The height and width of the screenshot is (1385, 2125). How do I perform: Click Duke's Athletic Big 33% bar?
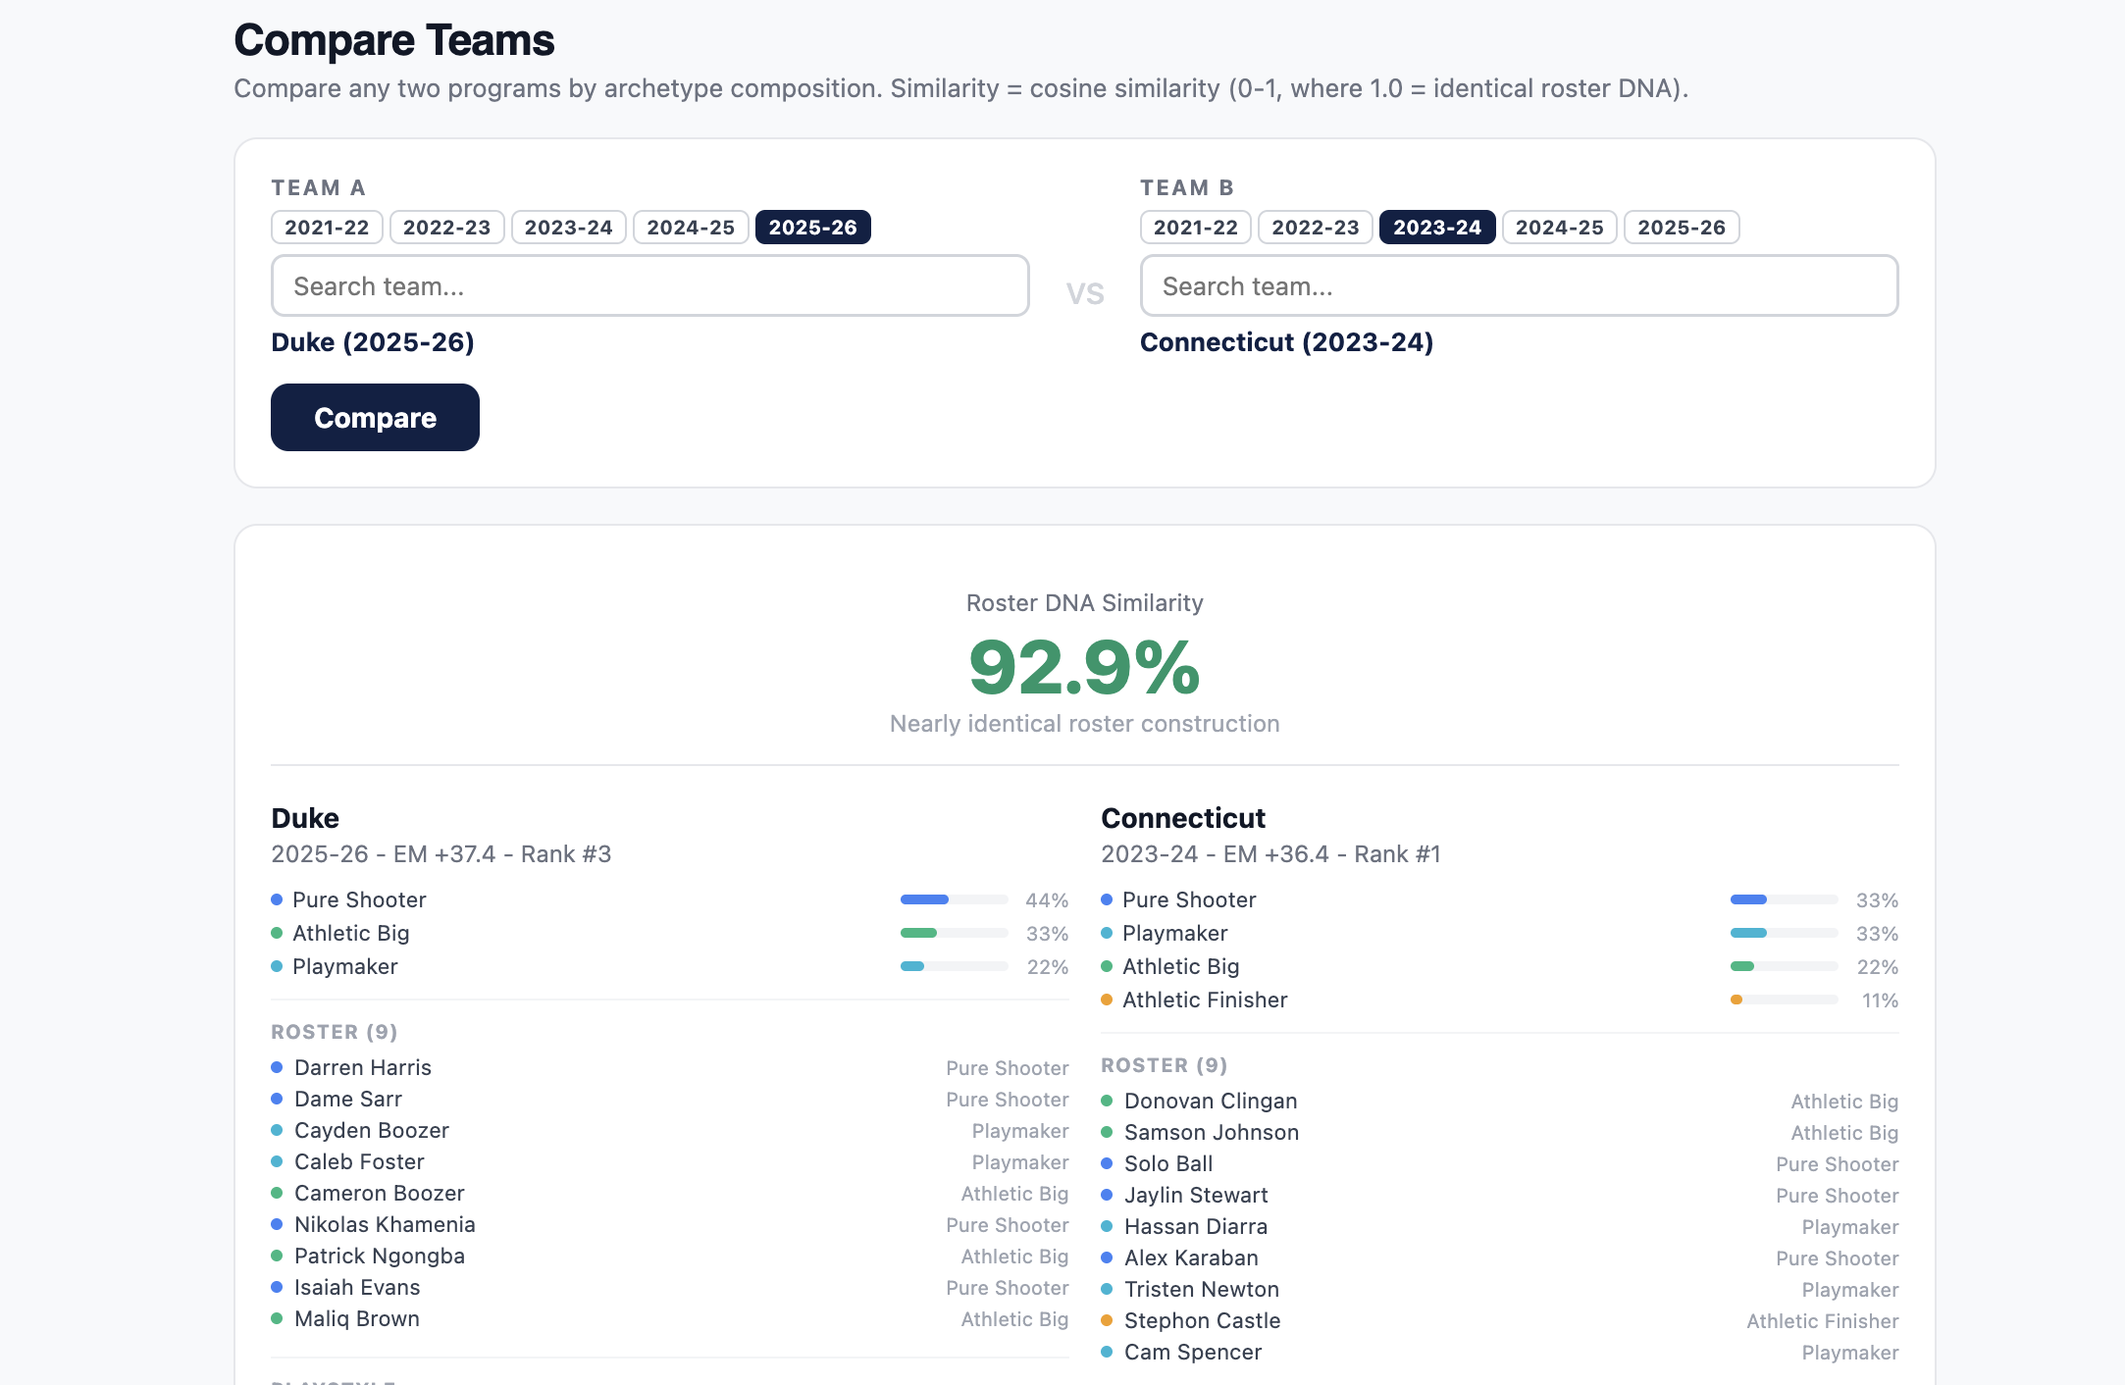point(954,933)
